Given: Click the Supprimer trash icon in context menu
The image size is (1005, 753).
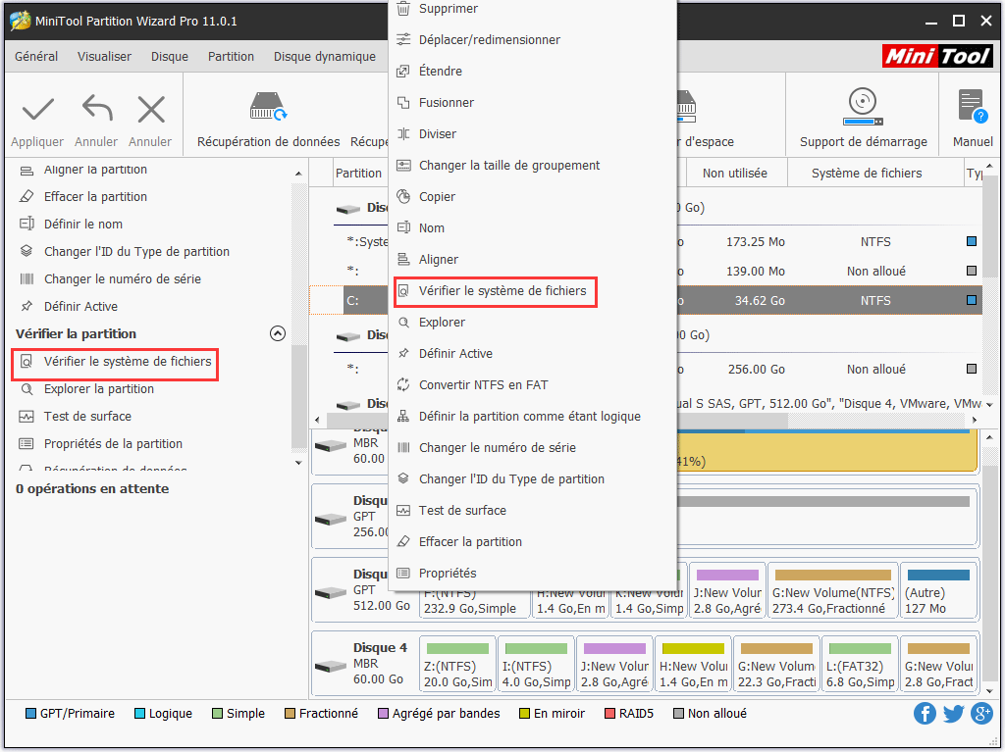Looking at the screenshot, I should click(x=403, y=8).
